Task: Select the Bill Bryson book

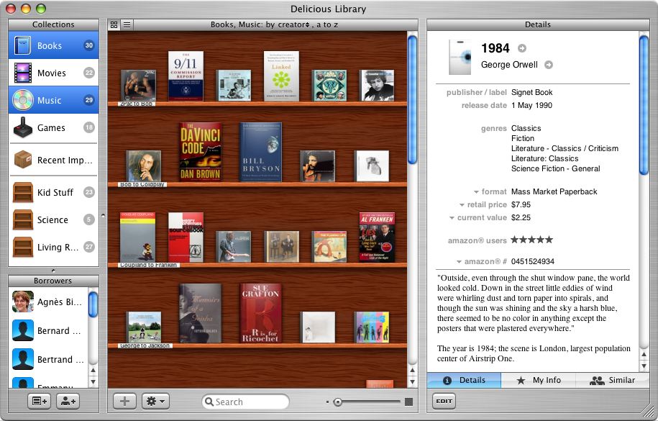Action: [260, 152]
